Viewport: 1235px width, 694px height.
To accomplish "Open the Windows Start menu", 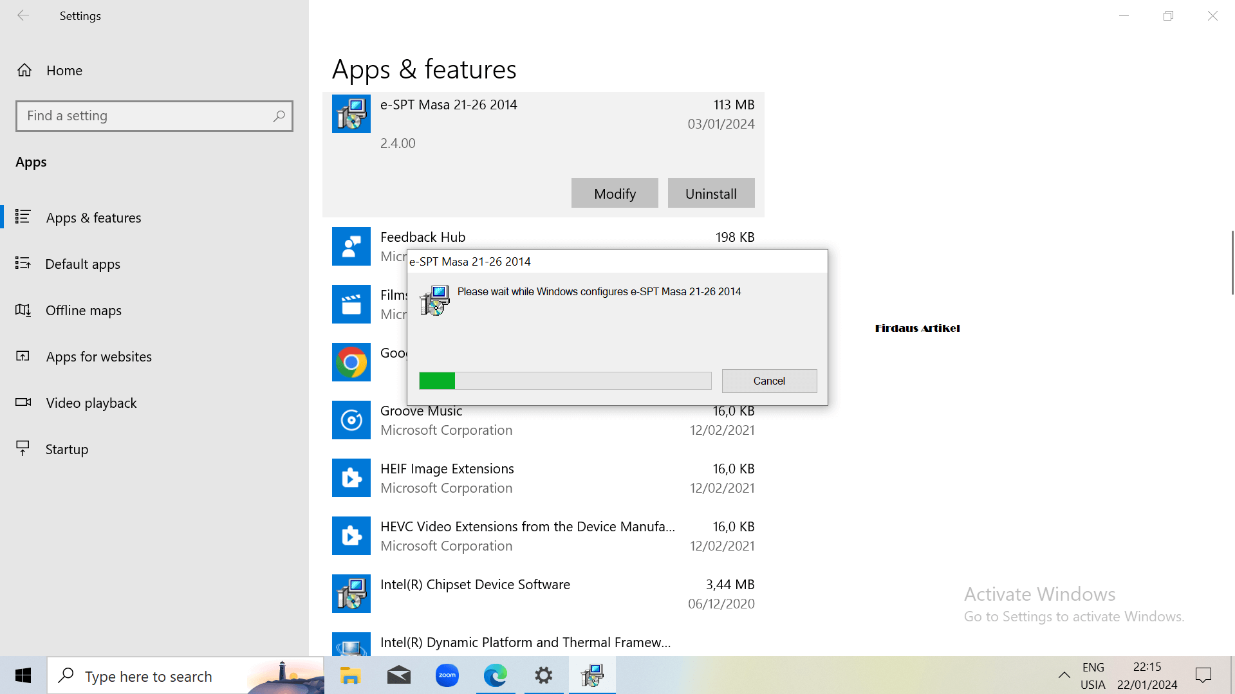I will pyautogui.click(x=23, y=675).
